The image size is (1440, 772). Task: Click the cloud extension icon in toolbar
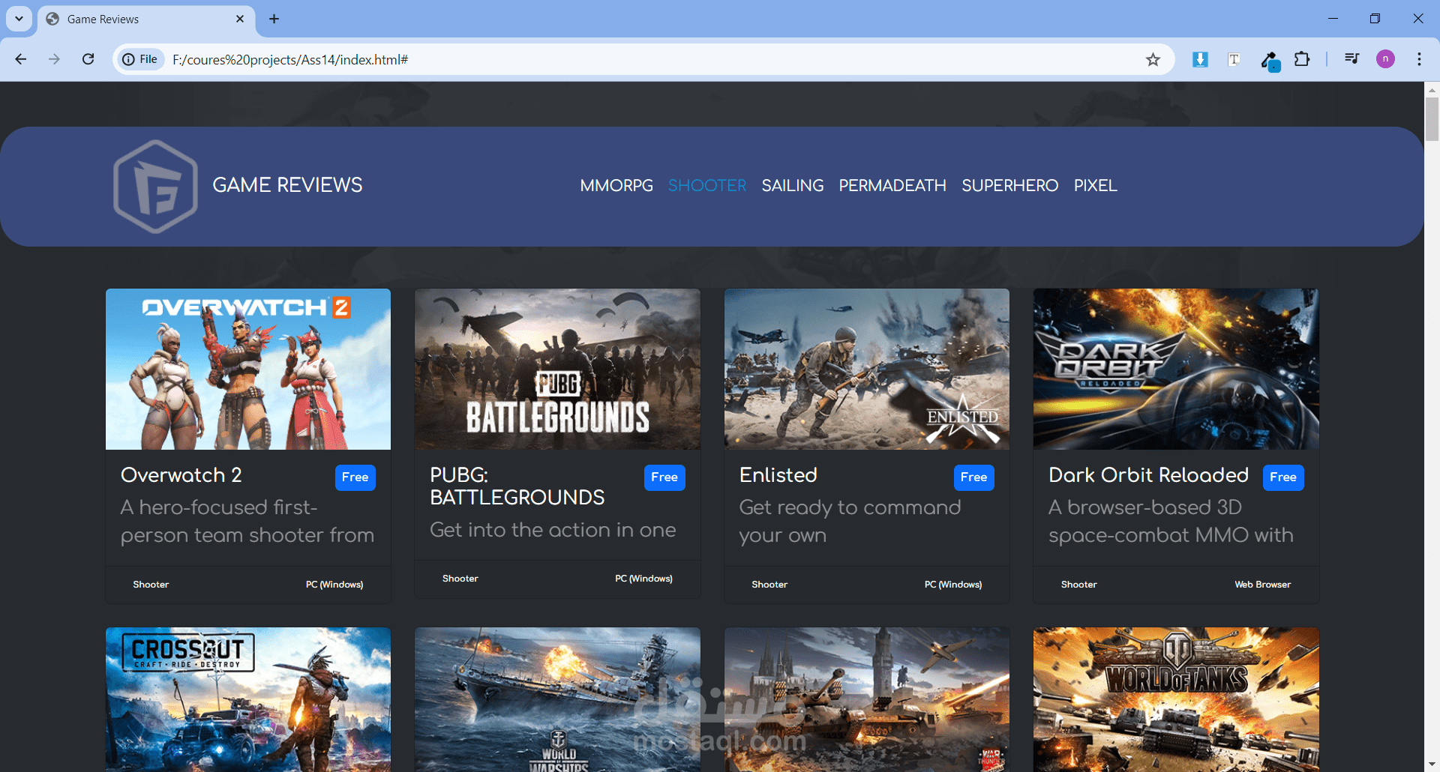pos(1270,60)
